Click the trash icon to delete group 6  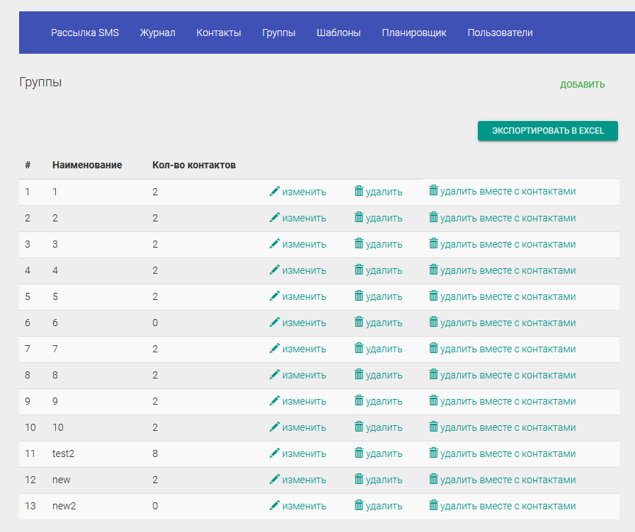click(x=359, y=323)
